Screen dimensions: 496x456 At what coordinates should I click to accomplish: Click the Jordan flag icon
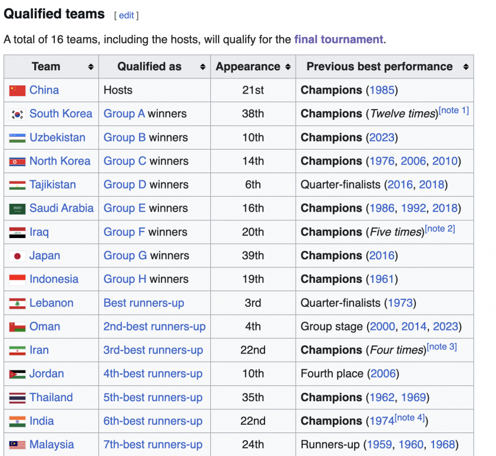18,374
